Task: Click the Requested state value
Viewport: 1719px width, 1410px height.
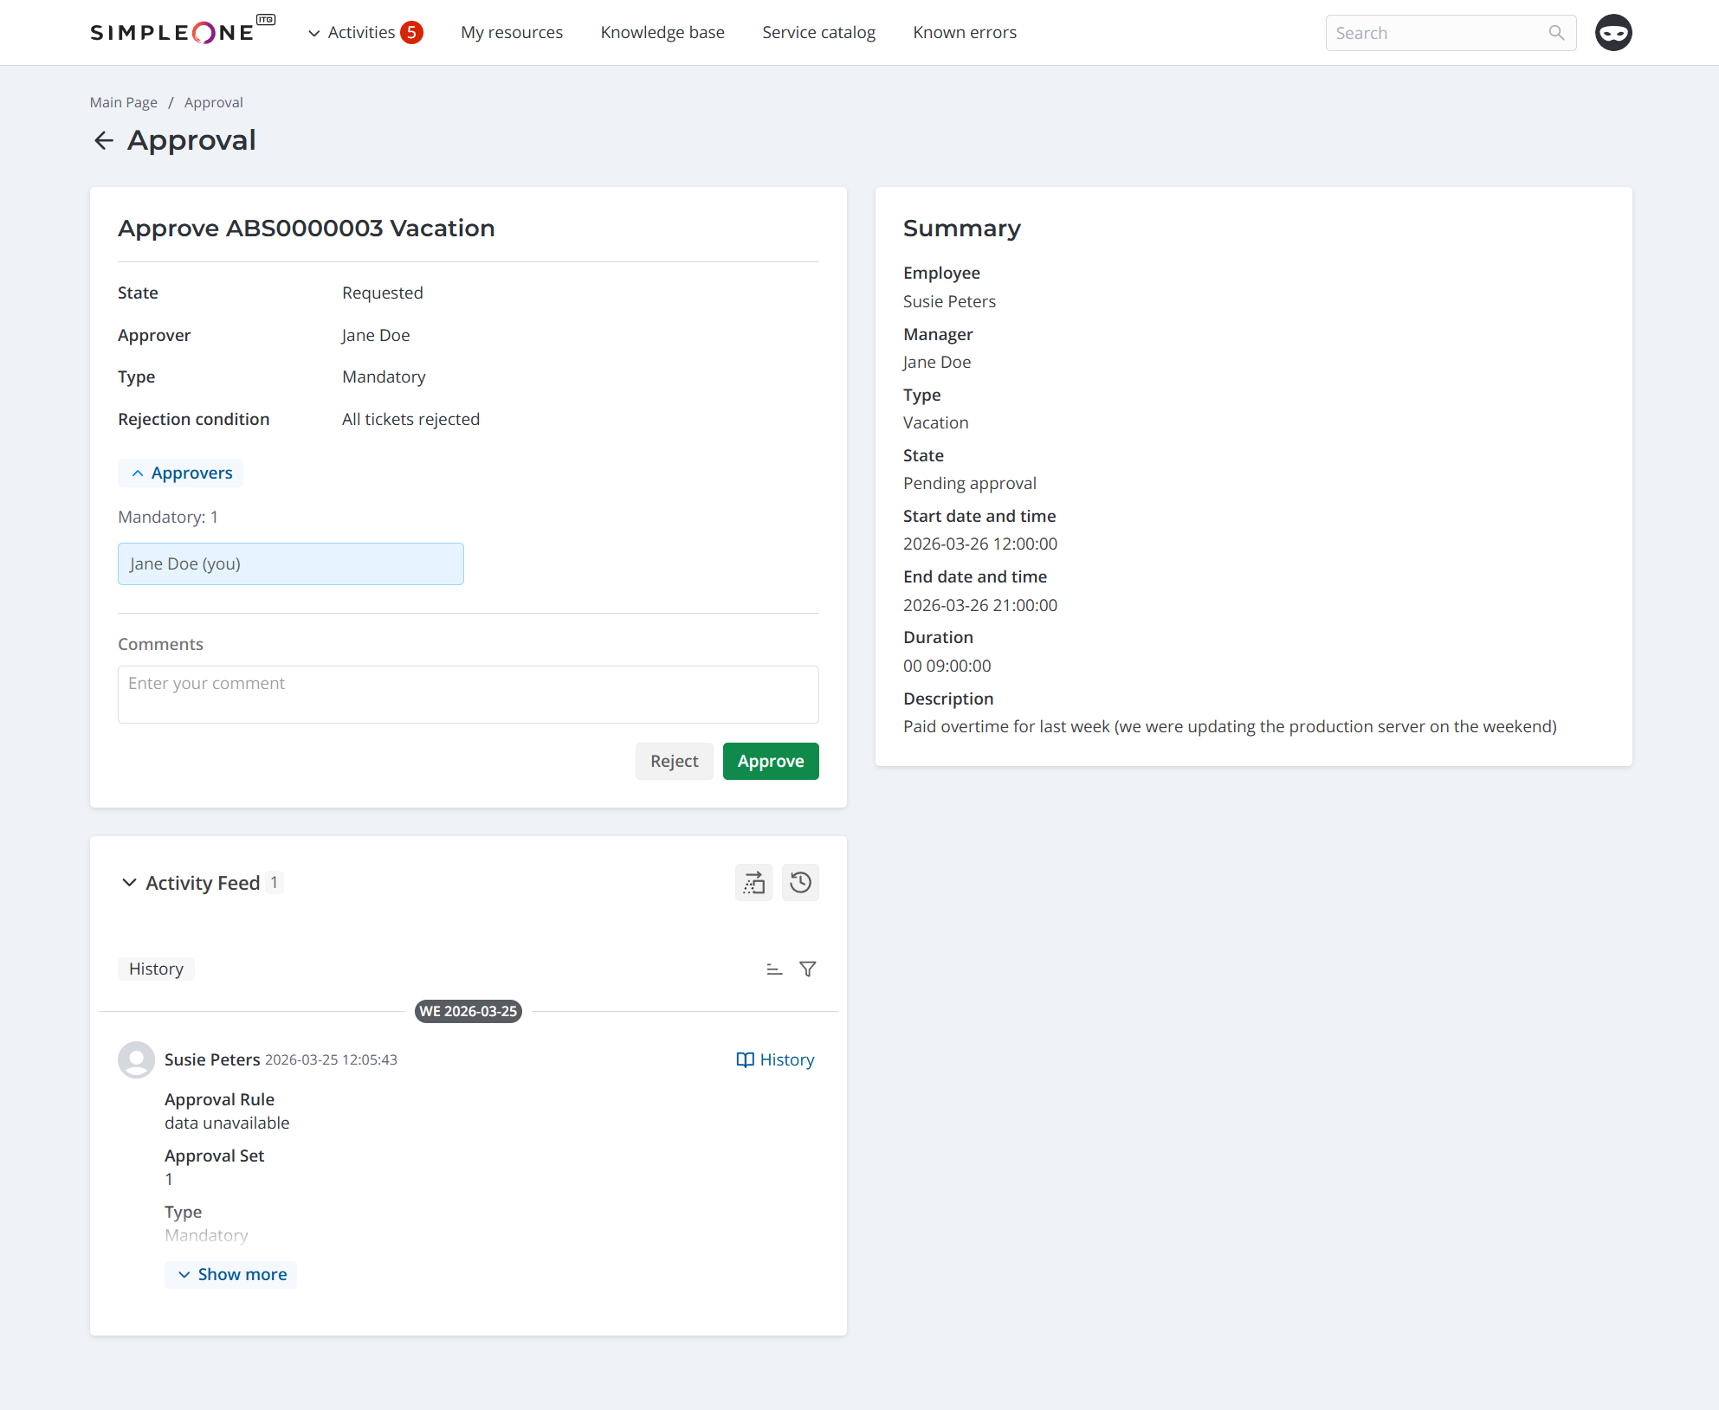Action: [383, 293]
